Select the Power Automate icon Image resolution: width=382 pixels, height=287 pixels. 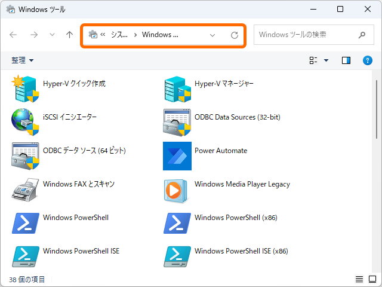pos(177,155)
